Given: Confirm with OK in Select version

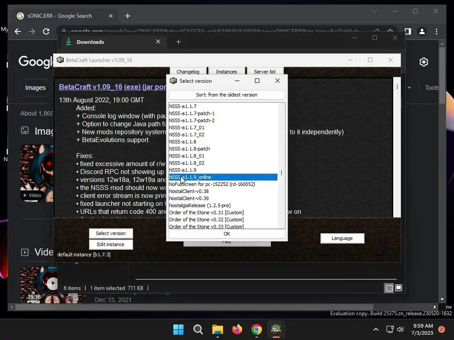Looking at the screenshot, I should click(x=227, y=234).
